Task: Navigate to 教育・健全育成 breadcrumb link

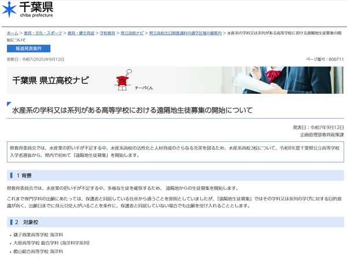Action: click(x=80, y=34)
